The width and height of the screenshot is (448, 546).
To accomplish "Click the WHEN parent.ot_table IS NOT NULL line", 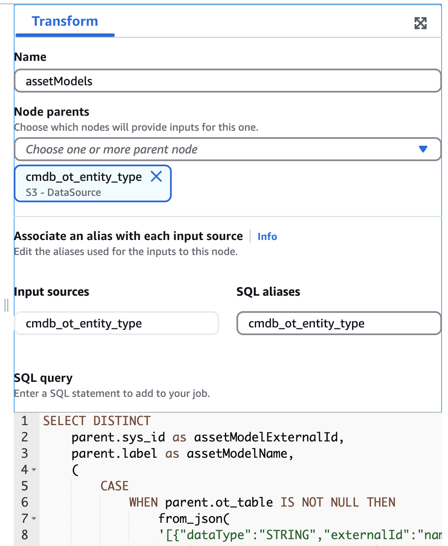I will [262, 502].
